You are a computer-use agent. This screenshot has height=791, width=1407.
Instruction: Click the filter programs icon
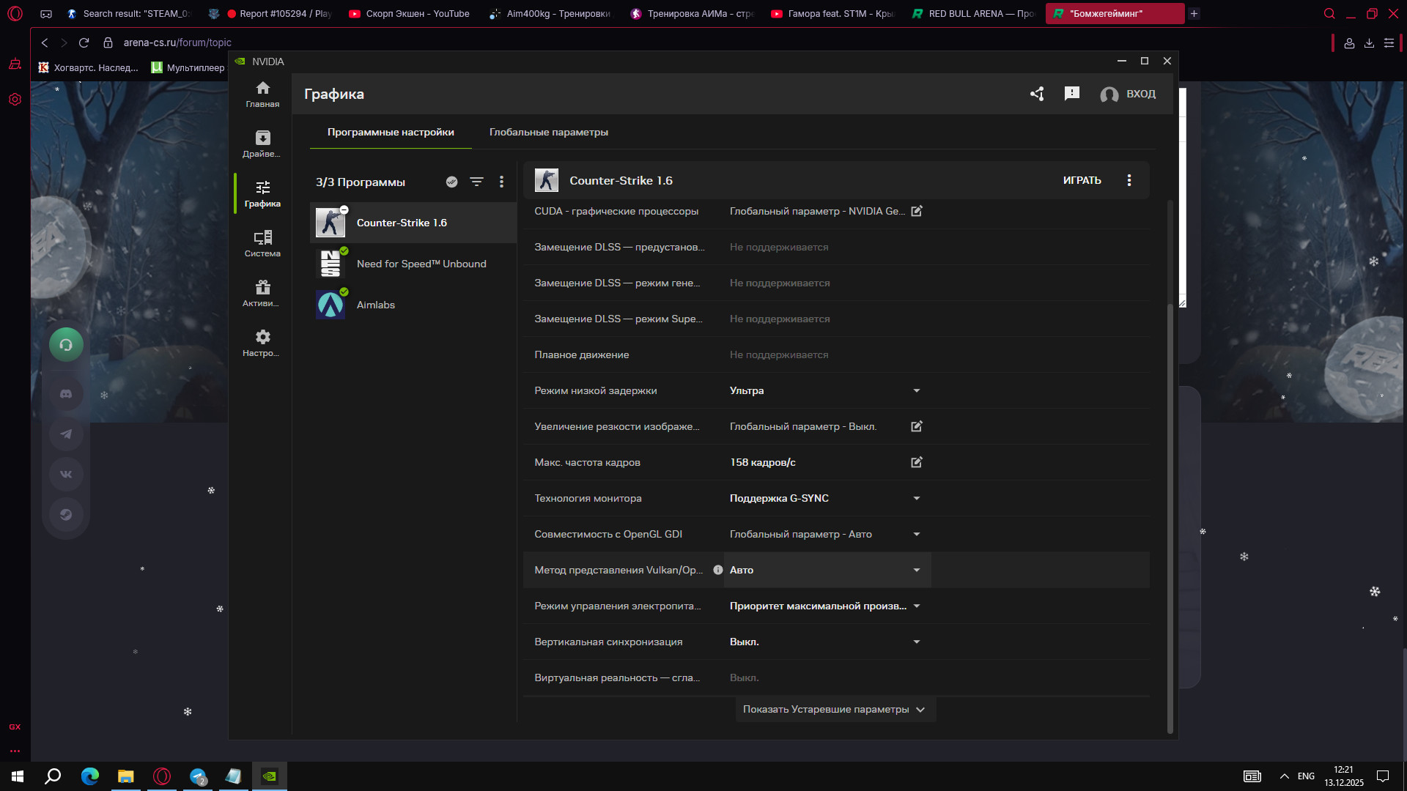point(476,182)
